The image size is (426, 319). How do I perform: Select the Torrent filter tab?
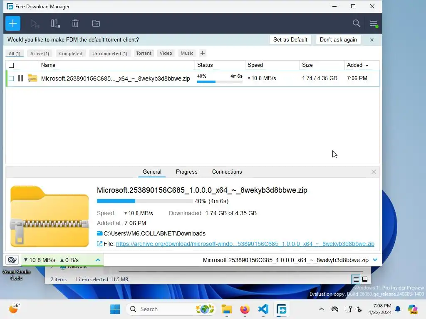pyautogui.click(x=144, y=53)
